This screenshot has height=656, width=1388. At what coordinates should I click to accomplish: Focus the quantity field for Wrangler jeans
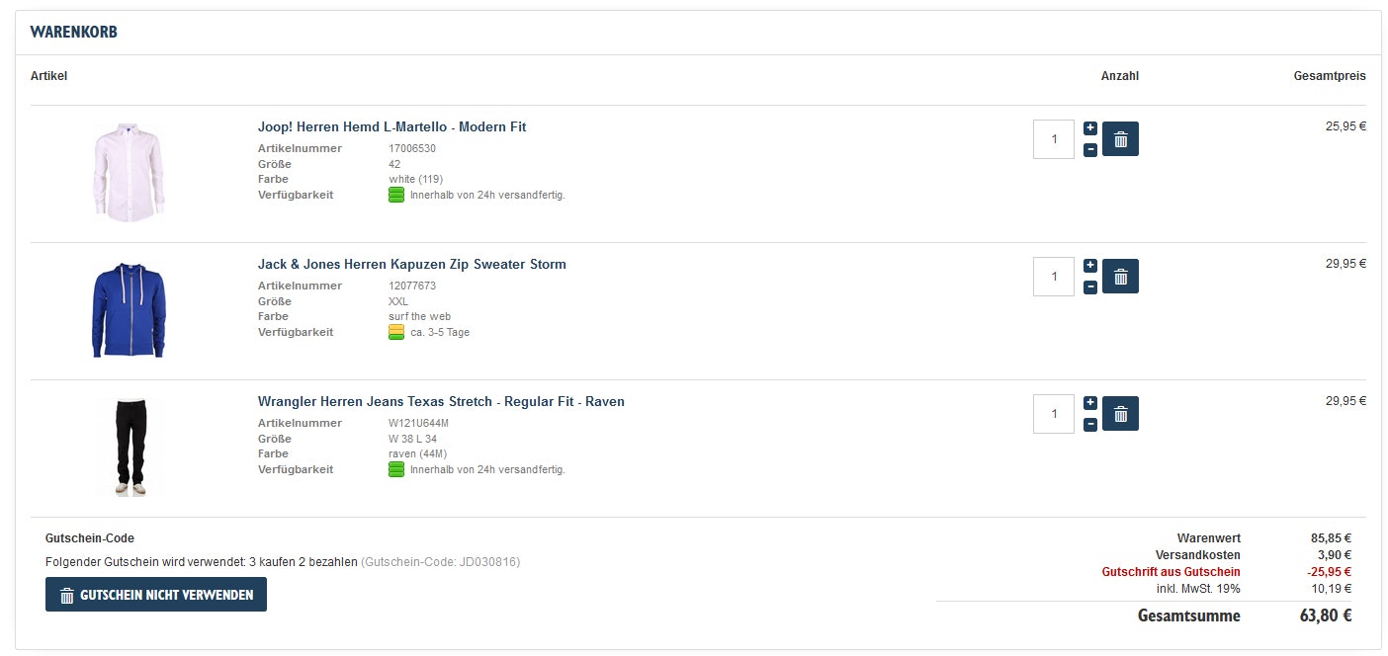click(x=1054, y=414)
